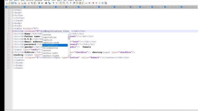Viewport: 198px width, 111px height.
Task: Choose 'center' from the autocomplete list
Action: coord(55,51)
